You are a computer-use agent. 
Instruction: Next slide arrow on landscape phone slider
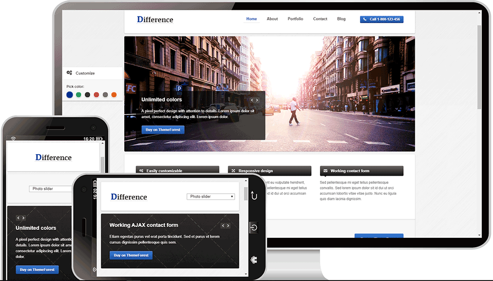coord(228,226)
